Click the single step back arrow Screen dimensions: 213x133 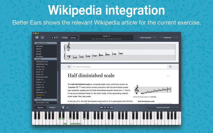point(105,107)
